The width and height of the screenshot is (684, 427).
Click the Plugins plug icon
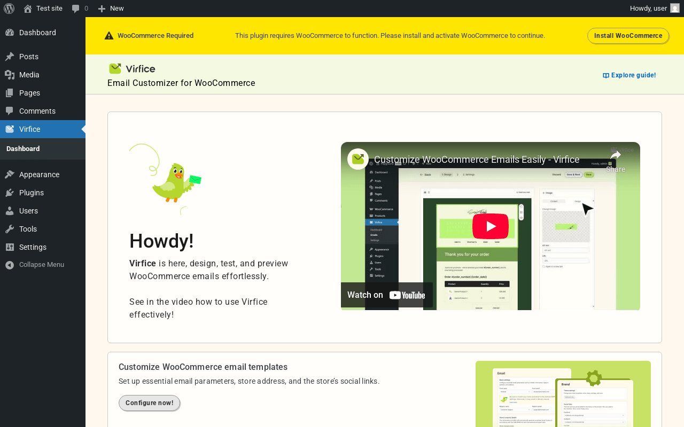pyautogui.click(x=10, y=193)
